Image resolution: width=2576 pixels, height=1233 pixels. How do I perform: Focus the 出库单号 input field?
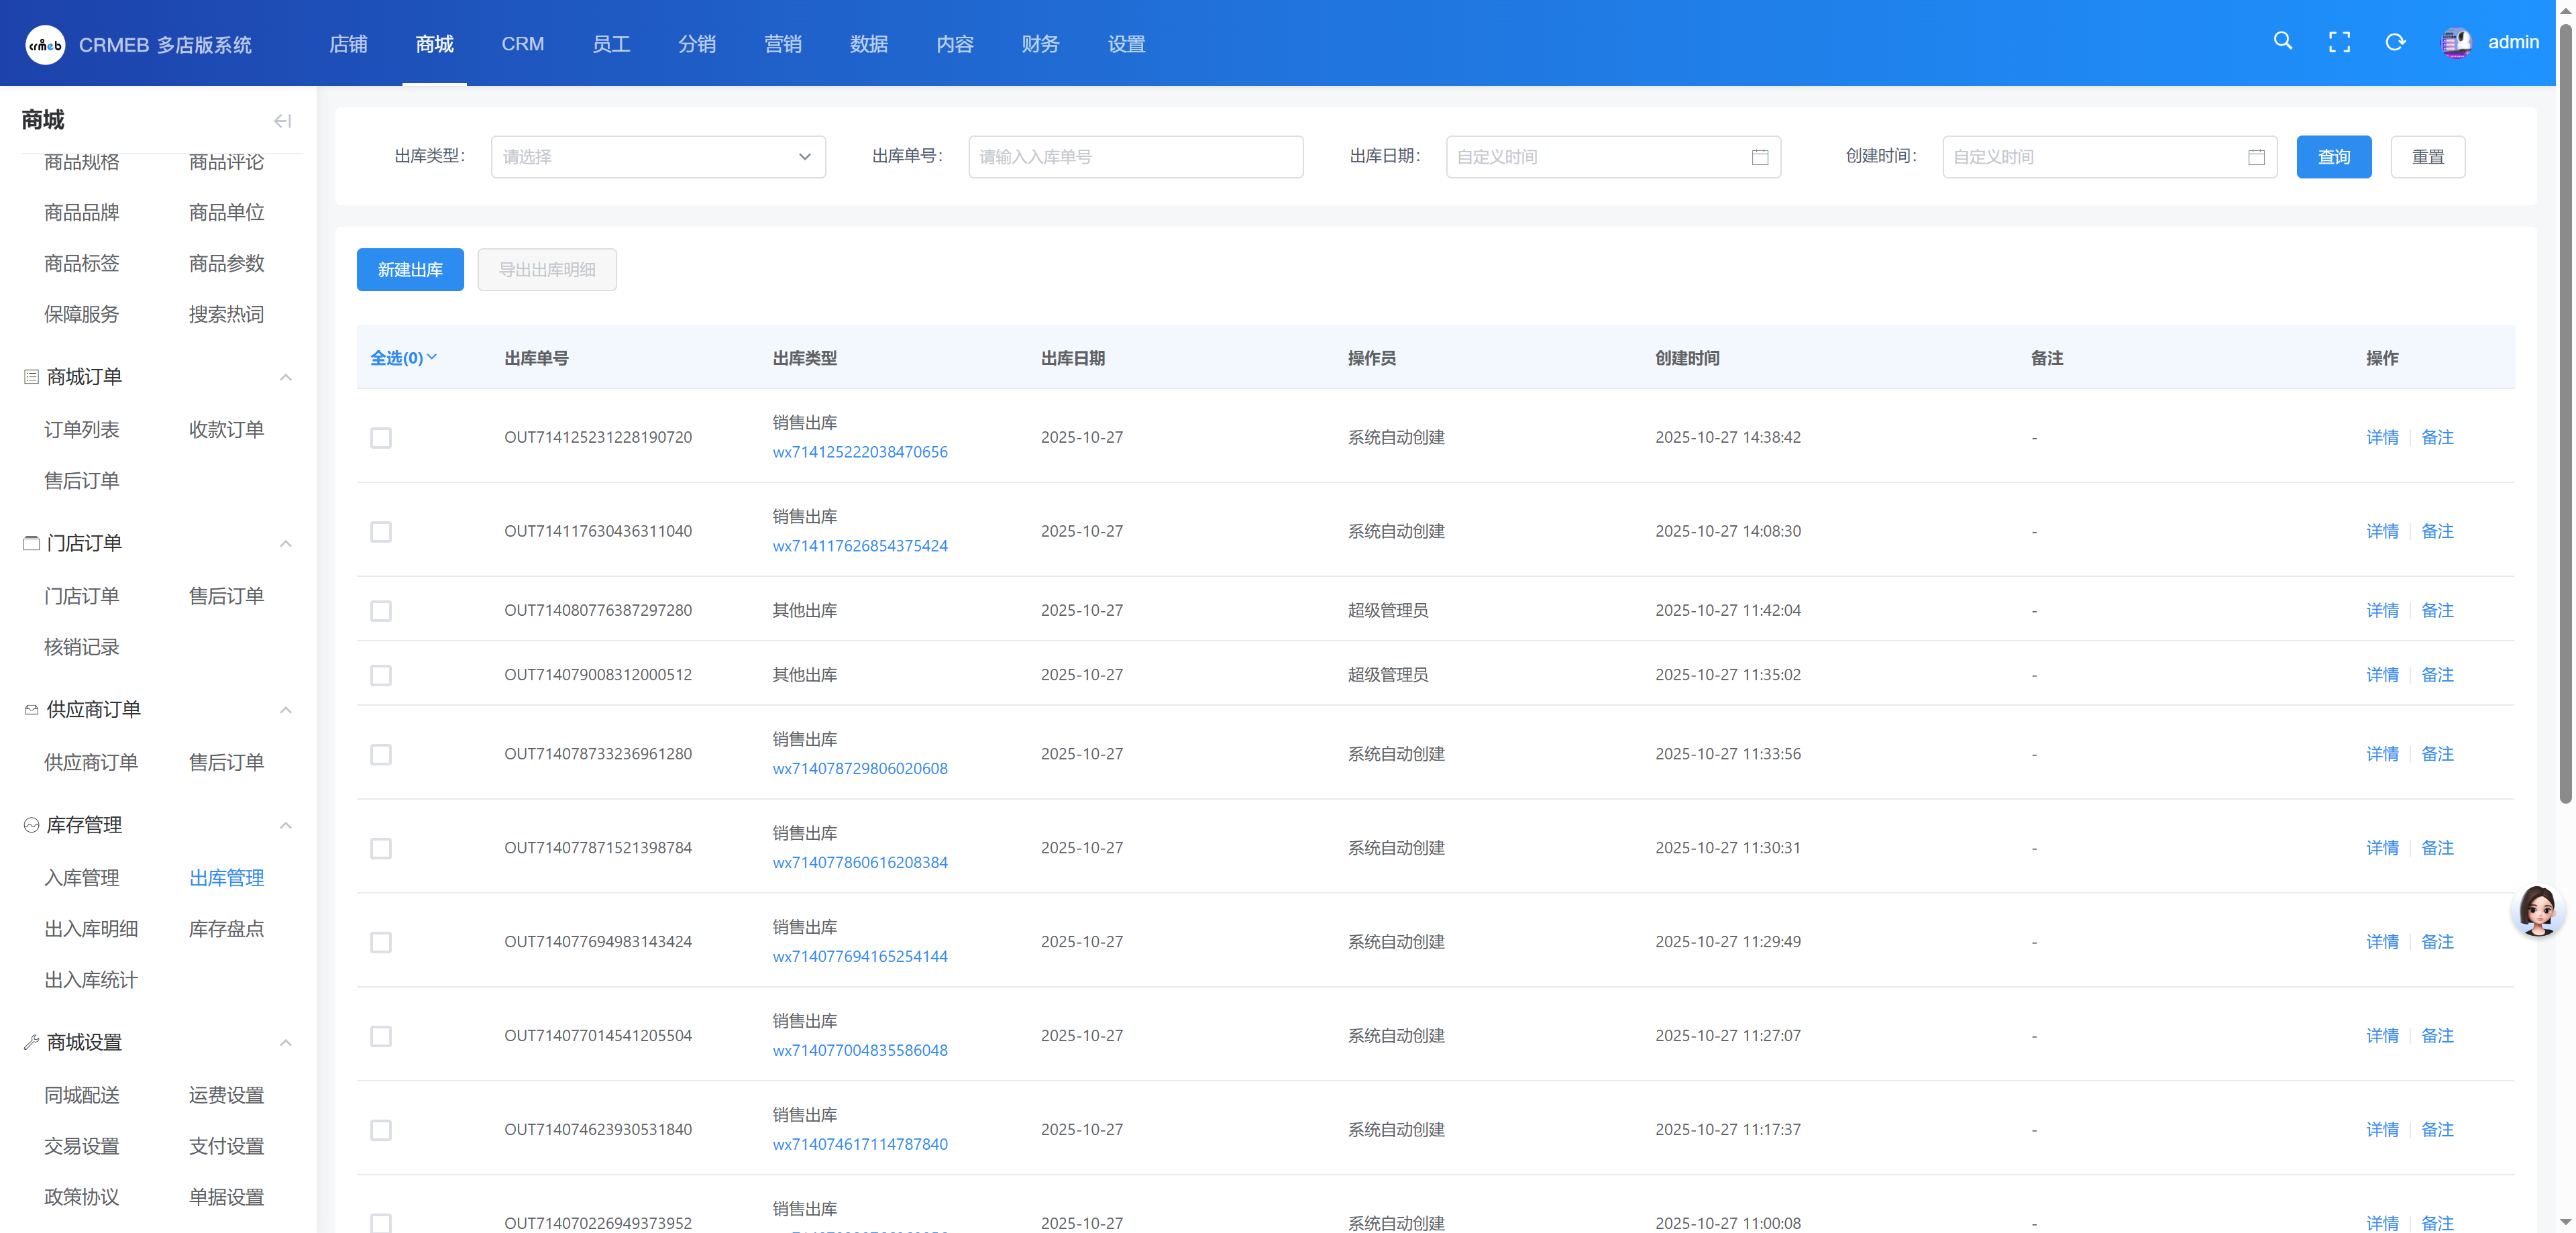[1135, 157]
